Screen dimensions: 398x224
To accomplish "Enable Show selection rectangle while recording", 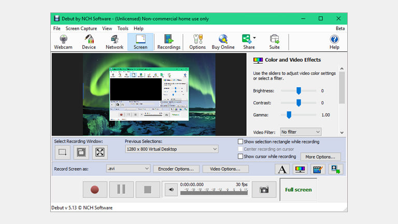I will [x=240, y=142].
